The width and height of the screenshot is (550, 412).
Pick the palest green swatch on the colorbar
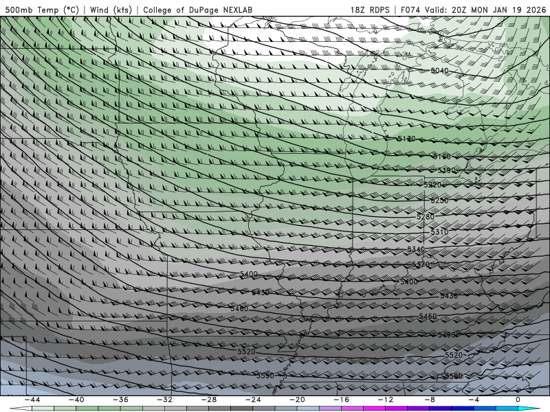pyautogui.click(x=43, y=409)
